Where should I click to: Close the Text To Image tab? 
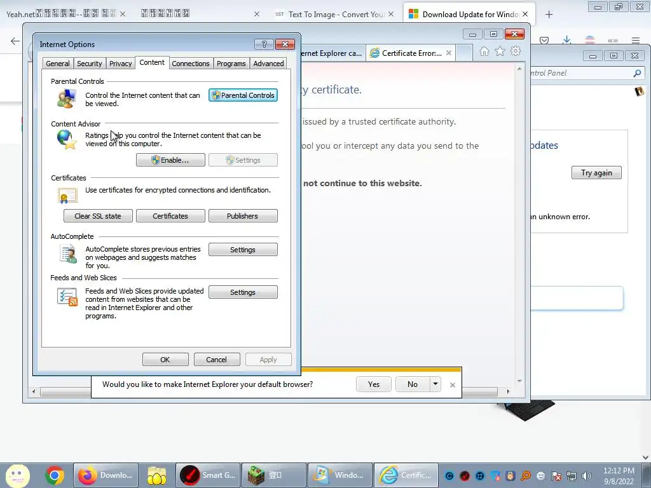391,14
